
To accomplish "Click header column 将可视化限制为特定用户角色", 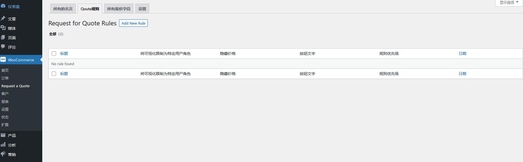I will pyautogui.click(x=165, y=54).
